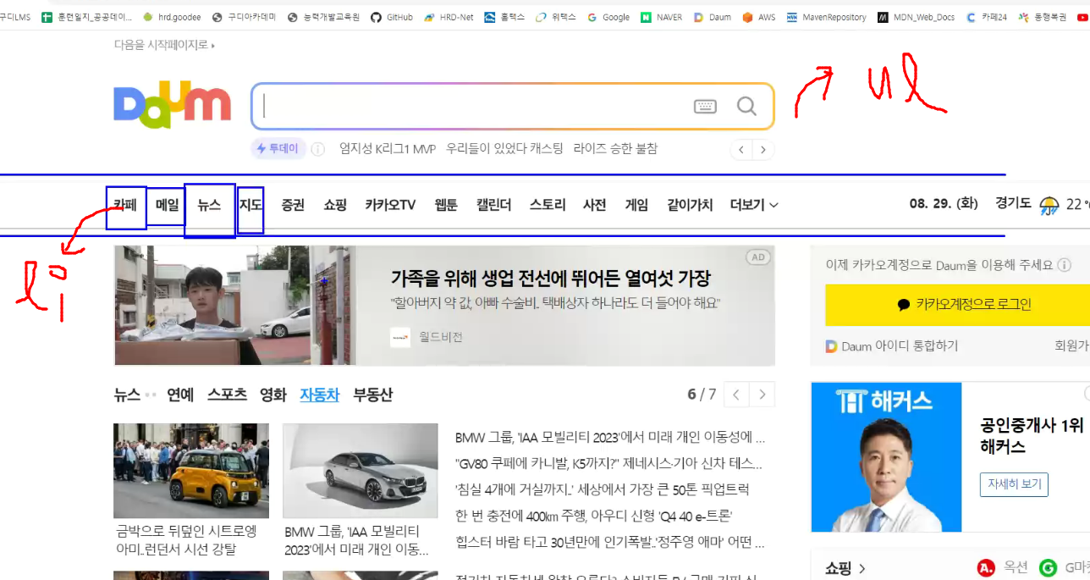The height and width of the screenshot is (580, 1090).
Task: Click 다음을 시작페이지로 link
Action: 164,45
